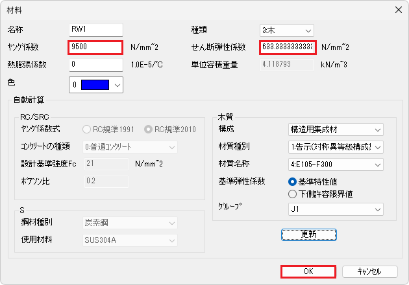Screen dimensions: 409x285
Task: Confirm the dialog with OK
Action: 308,271
